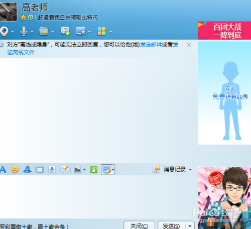Expand the send picture dropdown arrow
251x229 pixels.
tap(84, 170)
